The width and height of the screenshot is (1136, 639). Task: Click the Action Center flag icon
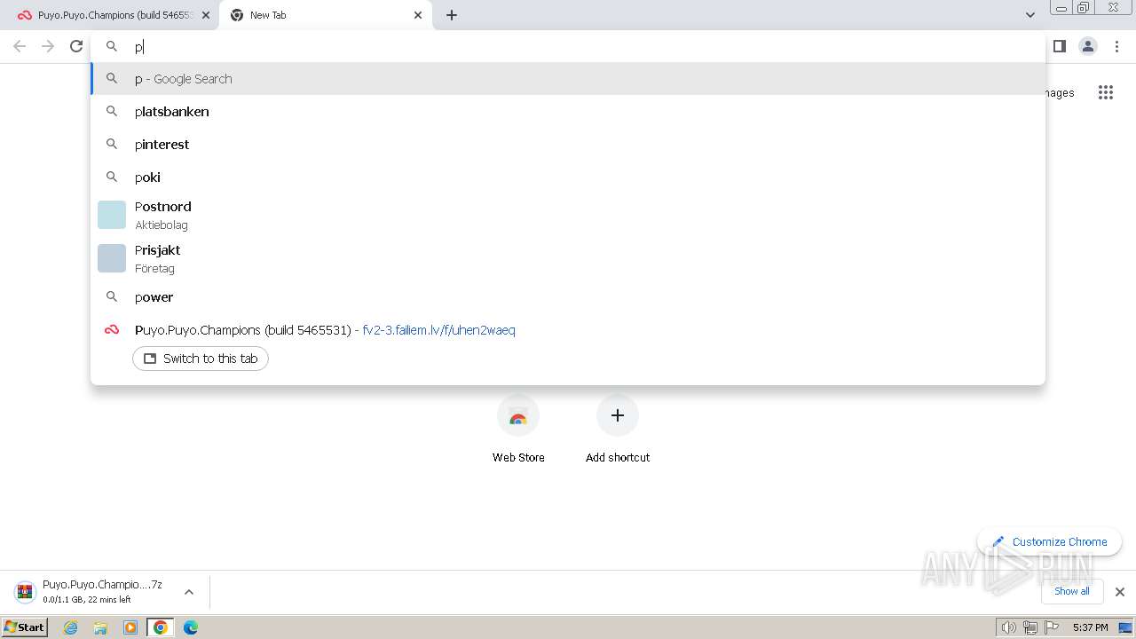(1052, 627)
